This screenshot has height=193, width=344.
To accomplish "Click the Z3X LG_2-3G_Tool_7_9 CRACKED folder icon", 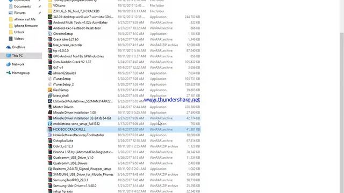I will coord(50,11).
